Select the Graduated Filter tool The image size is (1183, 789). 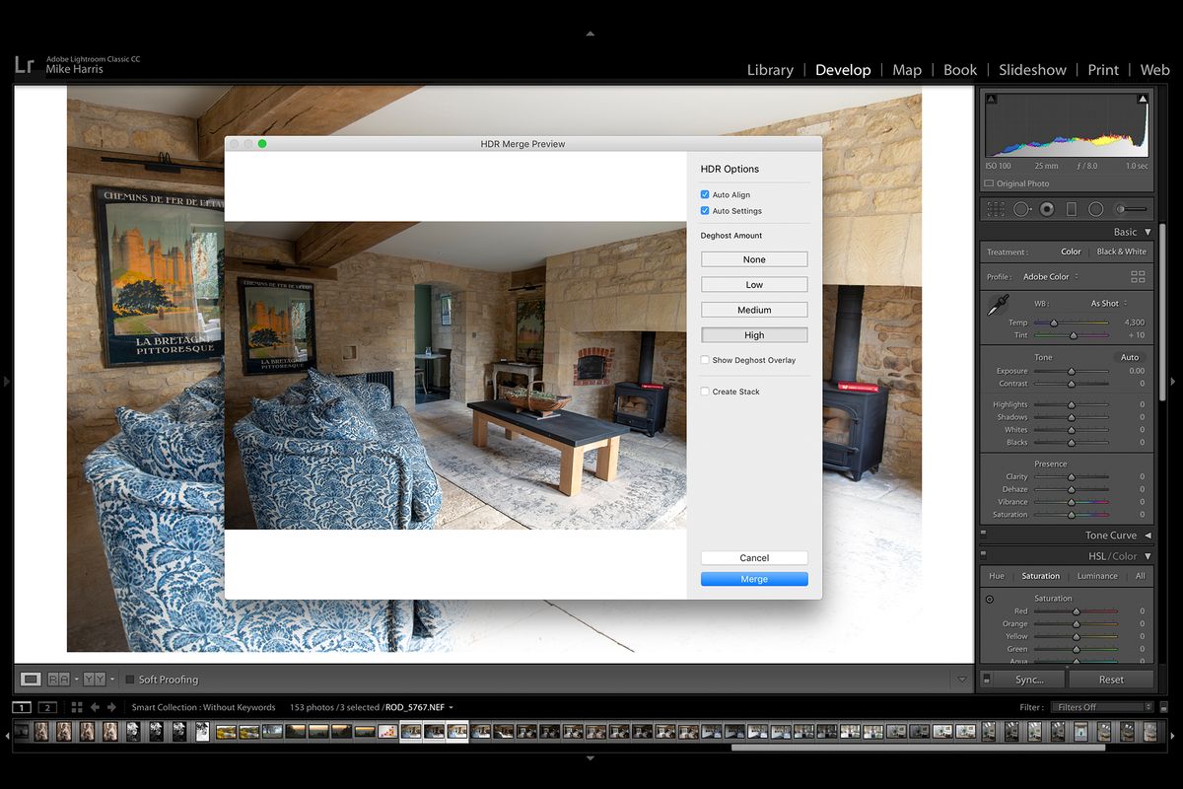1071,208
